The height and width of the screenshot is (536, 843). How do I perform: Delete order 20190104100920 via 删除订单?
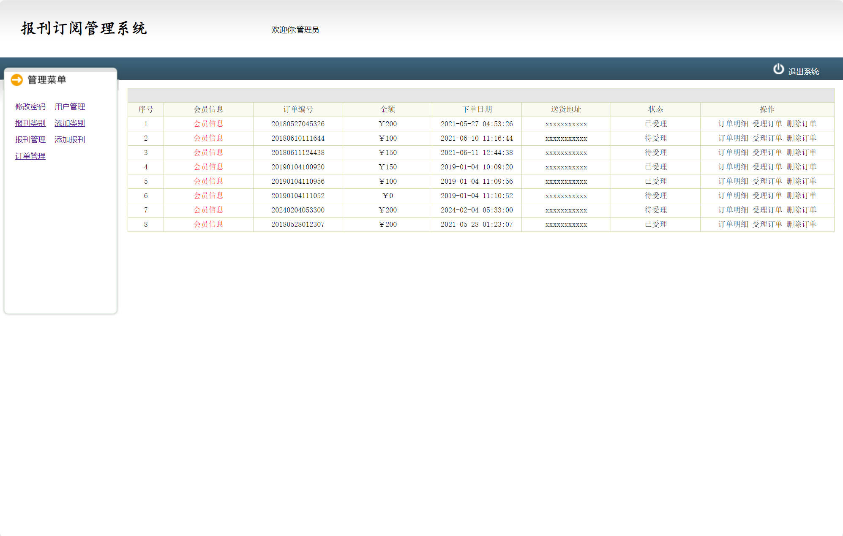[802, 167]
